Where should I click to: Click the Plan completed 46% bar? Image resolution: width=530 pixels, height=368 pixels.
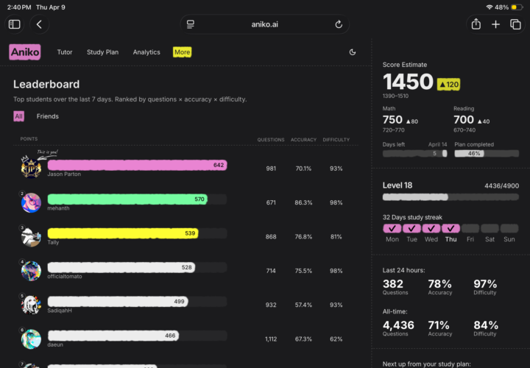(487, 153)
